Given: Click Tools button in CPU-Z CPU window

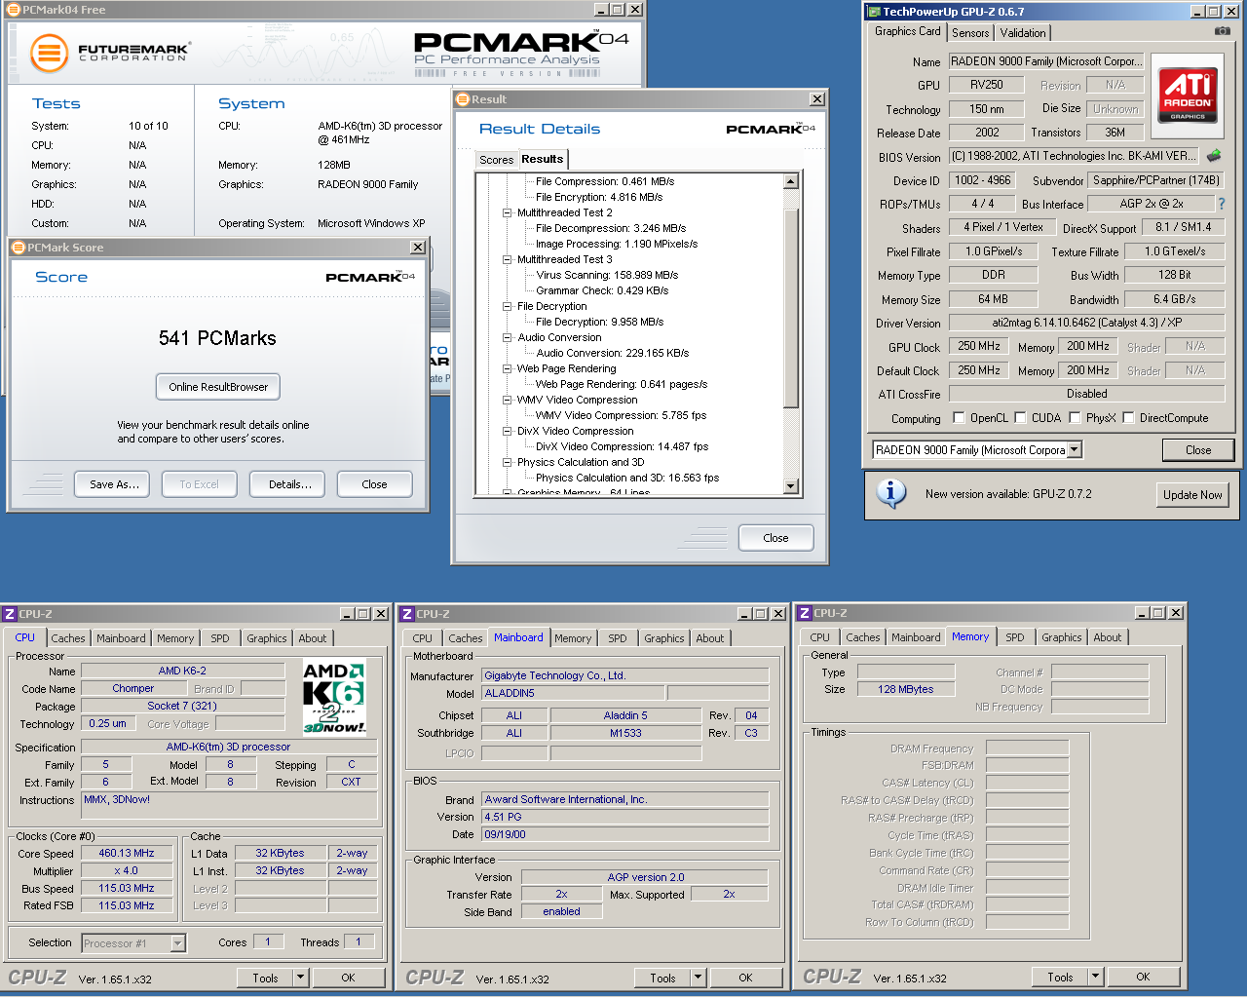Looking at the screenshot, I should point(265,978).
